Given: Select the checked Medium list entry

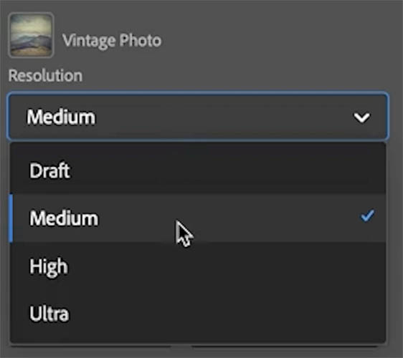Looking at the screenshot, I should point(198,218).
